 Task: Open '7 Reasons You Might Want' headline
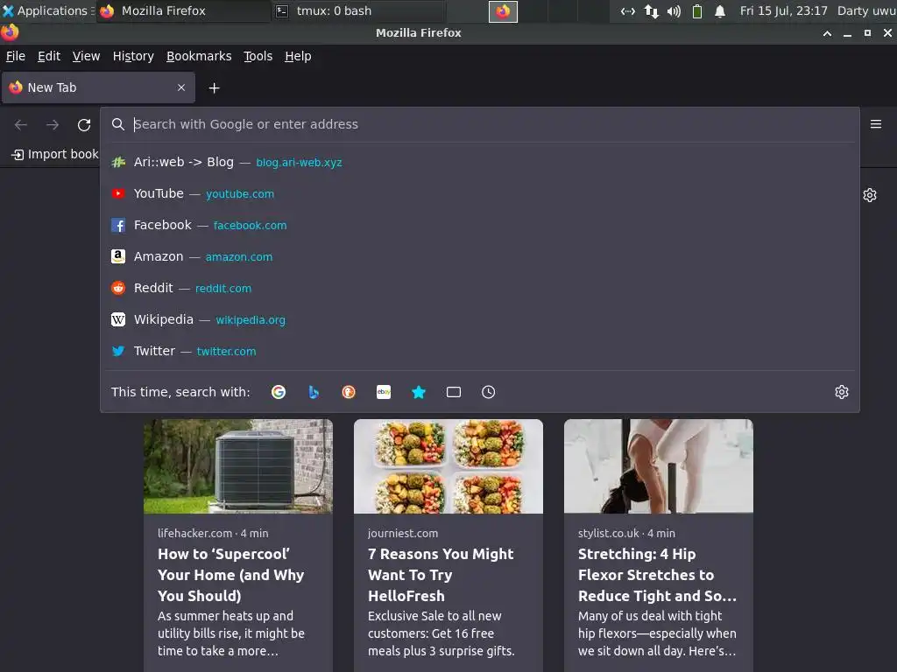coord(441,575)
